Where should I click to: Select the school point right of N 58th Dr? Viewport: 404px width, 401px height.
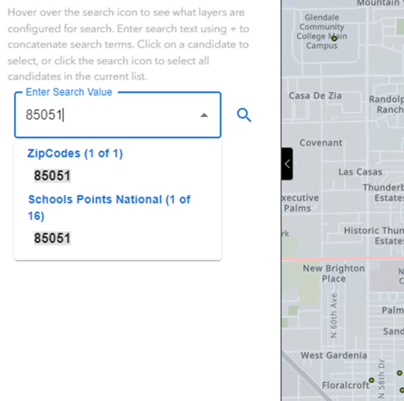[399, 373]
